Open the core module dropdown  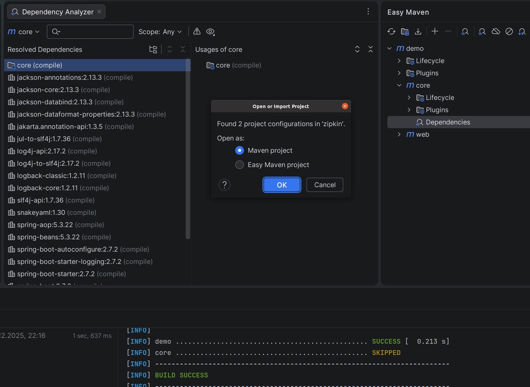coord(24,32)
